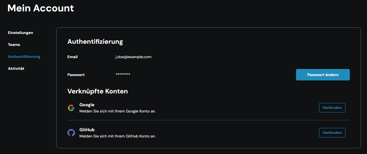Go to the Aktivität page
The width and height of the screenshot is (367, 154).
pos(16,68)
